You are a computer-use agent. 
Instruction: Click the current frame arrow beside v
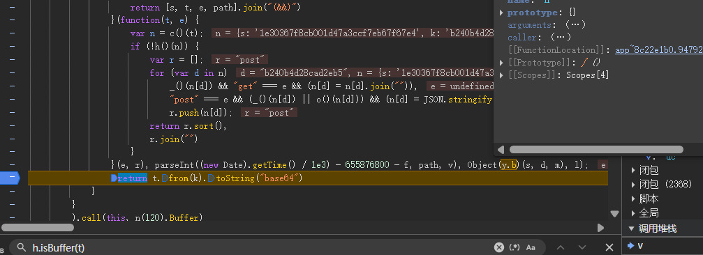(x=631, y=246)
